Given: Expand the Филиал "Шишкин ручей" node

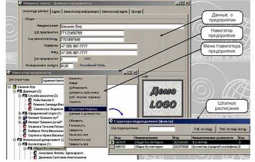Looking at the screenshot, I should 20,122.
